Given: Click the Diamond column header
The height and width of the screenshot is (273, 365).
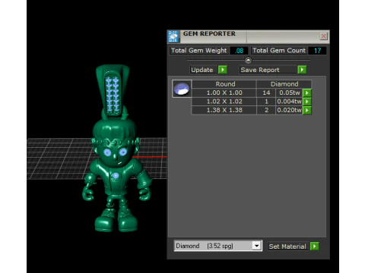Looking at the screenshot, I should coord(284,84).
